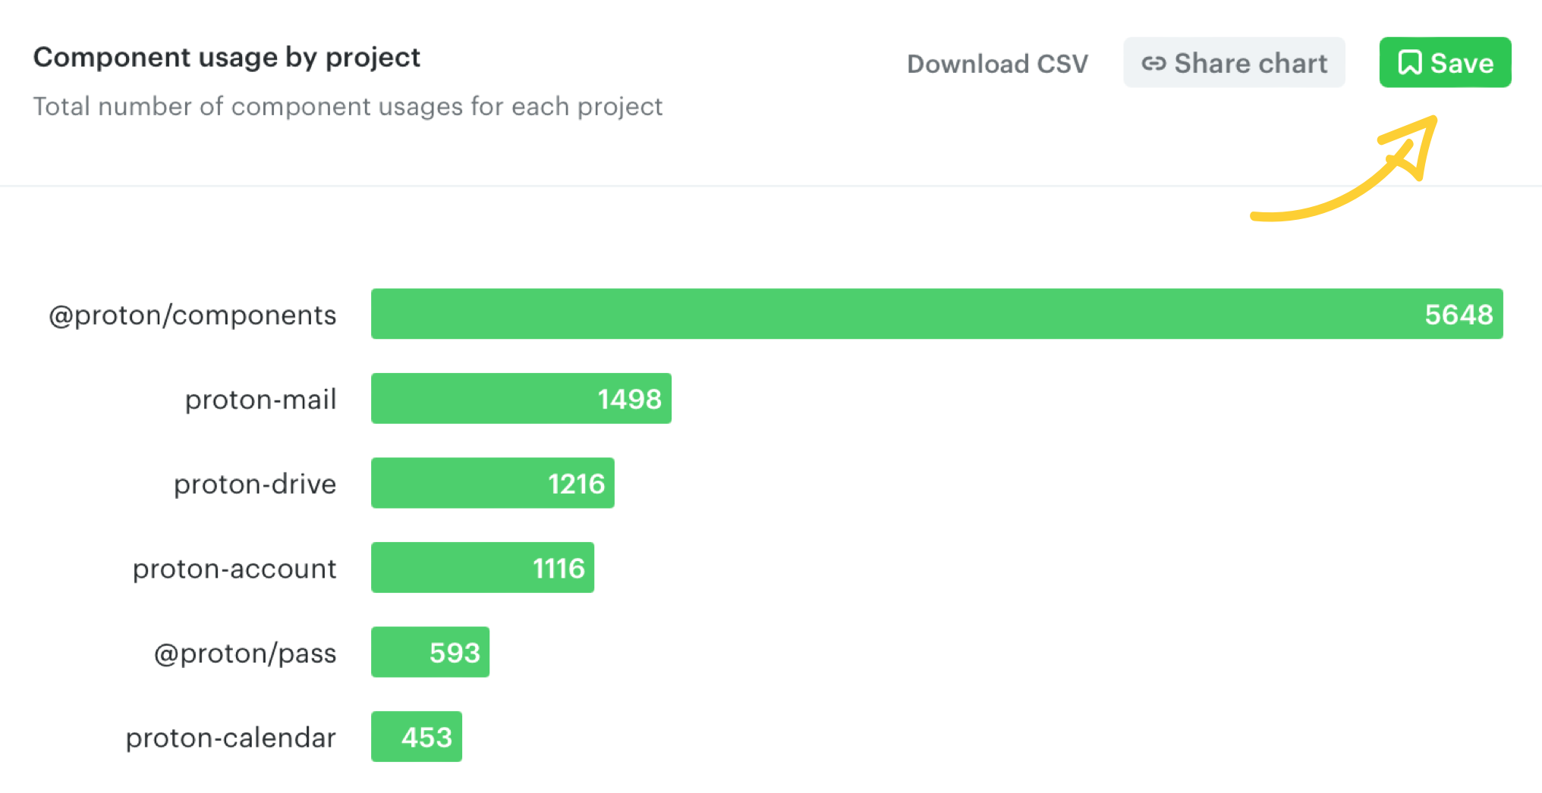
Task: Click the bookmark icon on Save button
Action: (1409, 63)
